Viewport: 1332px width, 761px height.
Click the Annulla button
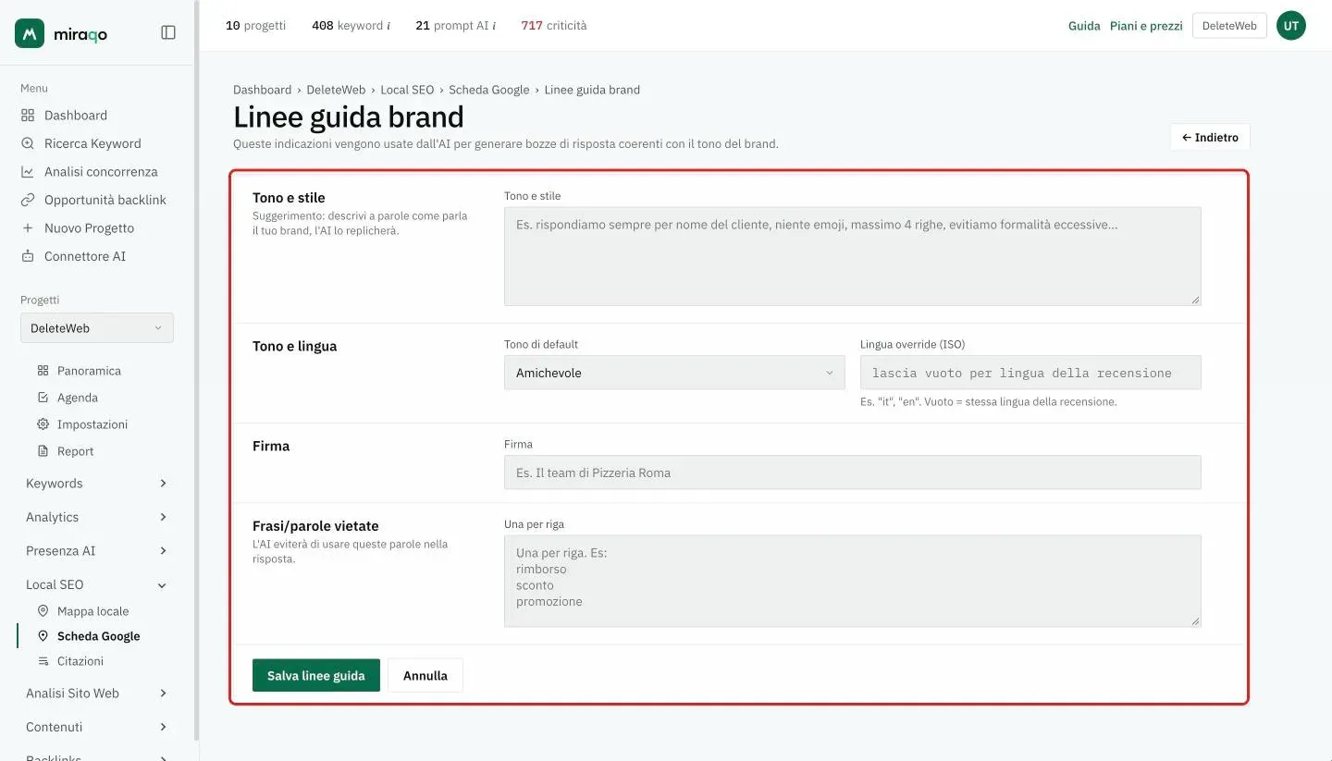(425, 676)
